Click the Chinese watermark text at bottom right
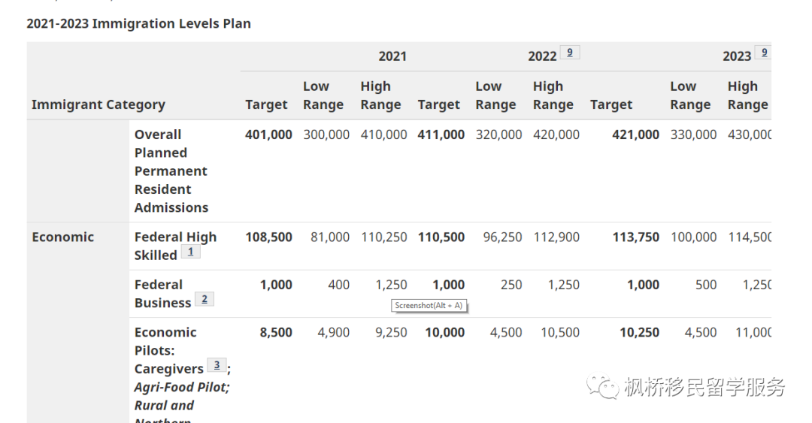Screen dimensions: 812x423 click(x=704, y=388)
